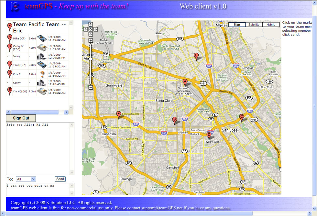
Task: Zoom in with map plus button
Action: click(x=91, y=41)
